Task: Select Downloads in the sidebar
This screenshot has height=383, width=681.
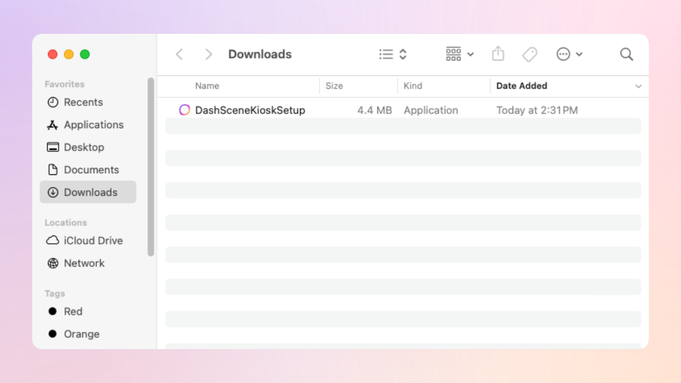Action: pyautogui.click(x=87, y=192)
